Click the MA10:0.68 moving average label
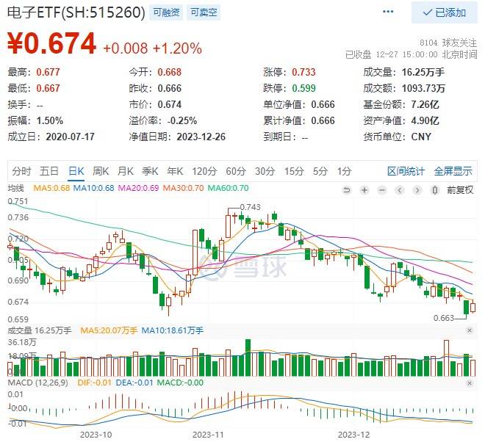 click(x=93, y=188)
